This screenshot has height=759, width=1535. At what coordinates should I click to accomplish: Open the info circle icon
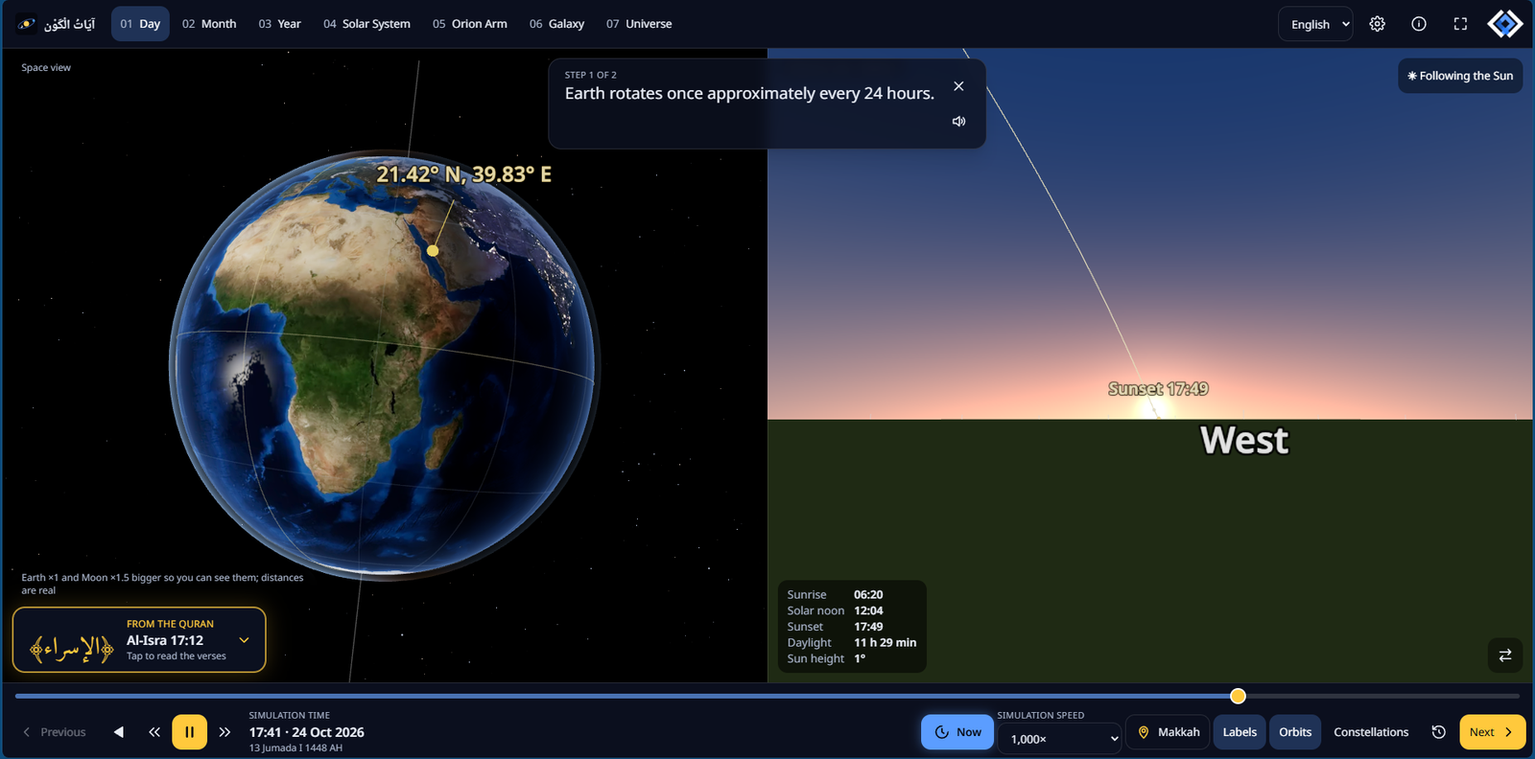1419,24
